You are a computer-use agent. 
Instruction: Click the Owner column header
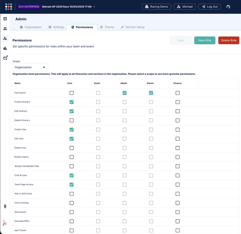click(x=150, y=83)
